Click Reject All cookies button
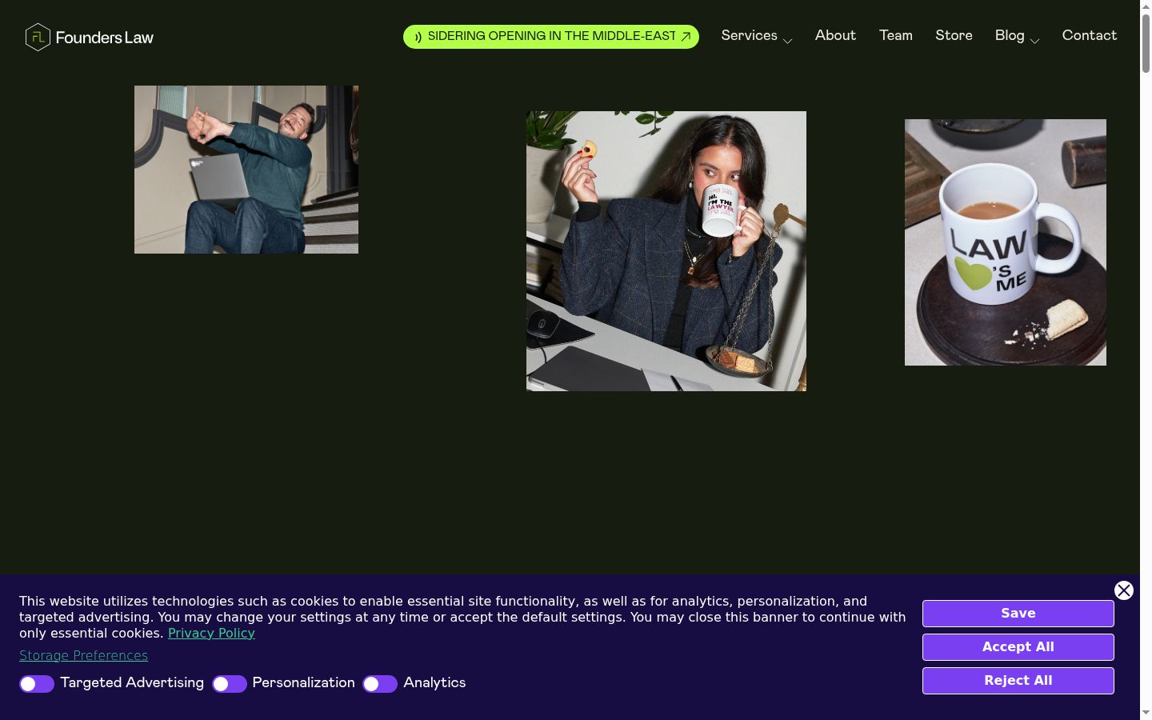 1018,681
